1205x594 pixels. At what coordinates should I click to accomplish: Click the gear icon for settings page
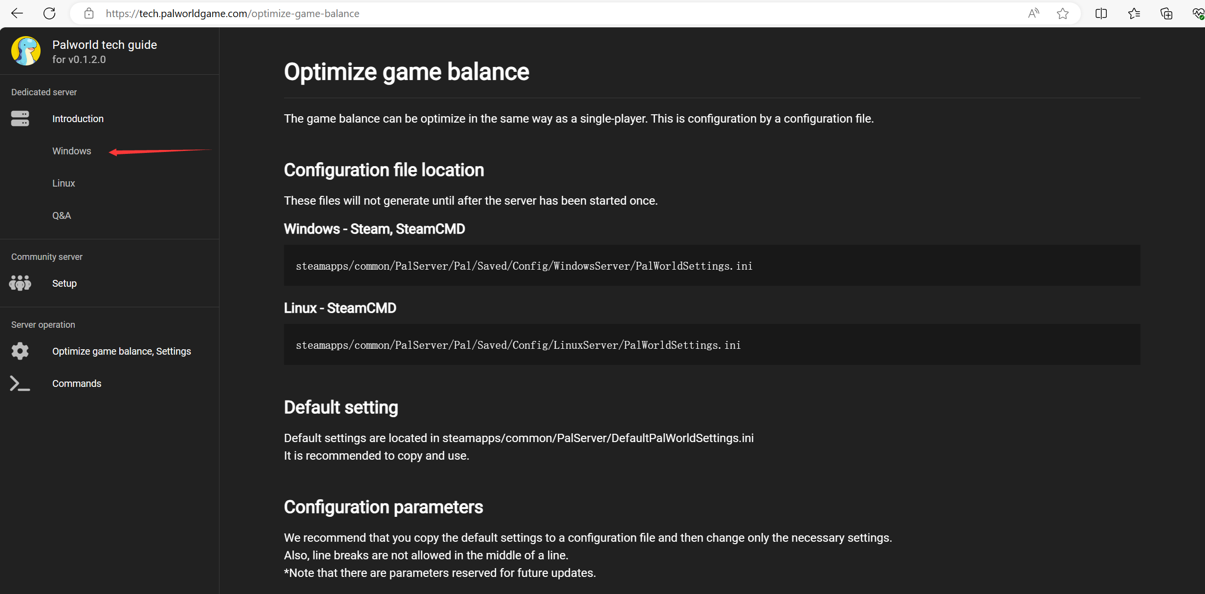click(x=20, y=351)
